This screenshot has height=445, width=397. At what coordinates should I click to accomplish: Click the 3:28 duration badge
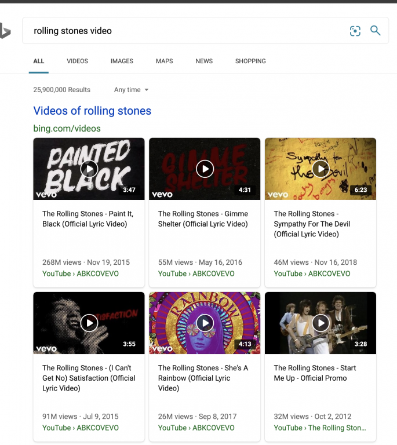click(x=360, y=344)
